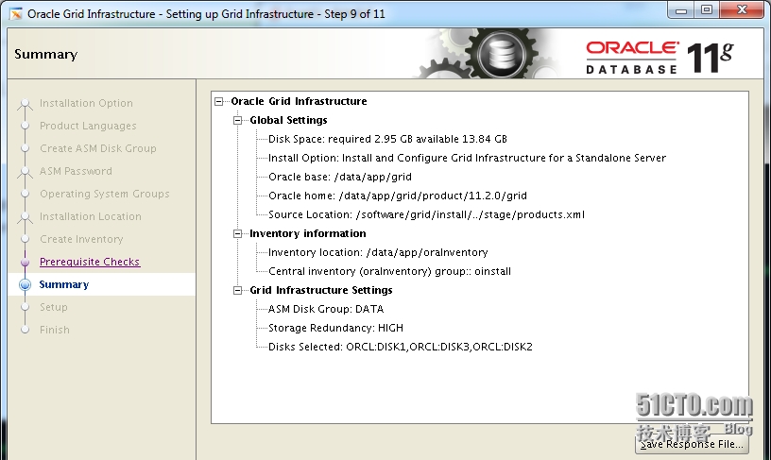Select the Summary step in the sidebar

[x=64, y=284]
